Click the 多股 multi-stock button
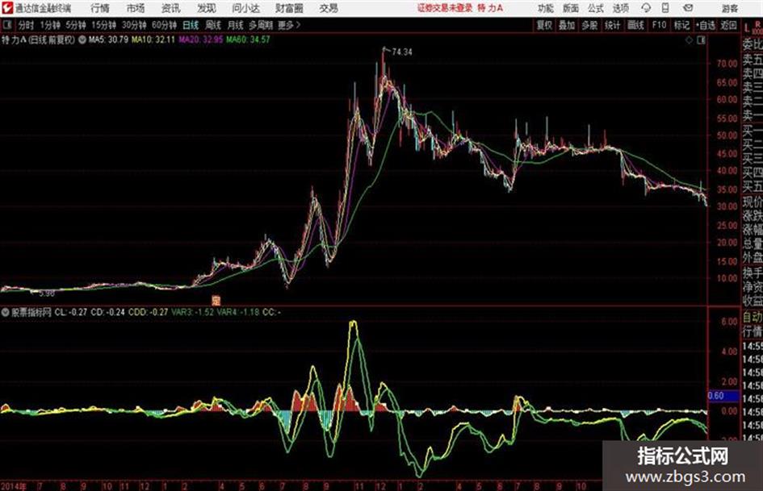This screenshot has height=491, width=763. pyautogui.click(x=589, y=25)
